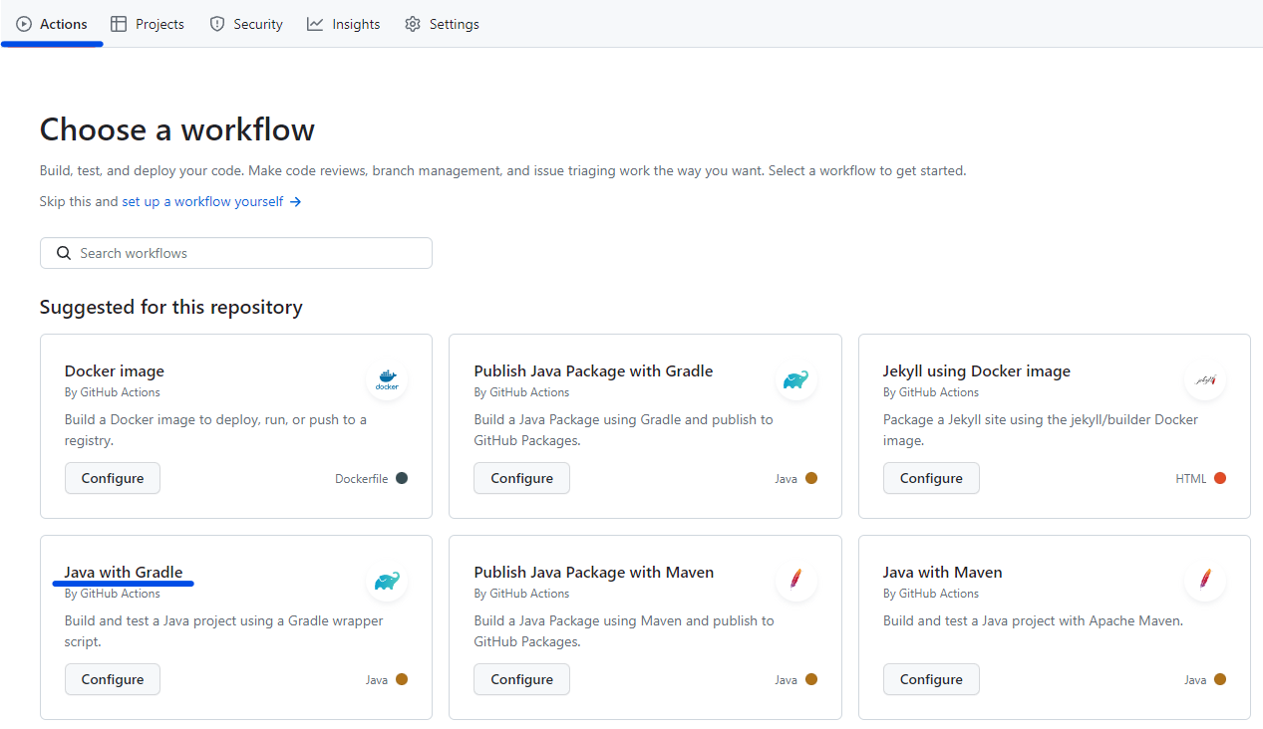Screen dimensions: 1263x729
Task: Click Gradle elephant icon on Java with Gradle
Action: pyautogui.click(x=387, y=582)
